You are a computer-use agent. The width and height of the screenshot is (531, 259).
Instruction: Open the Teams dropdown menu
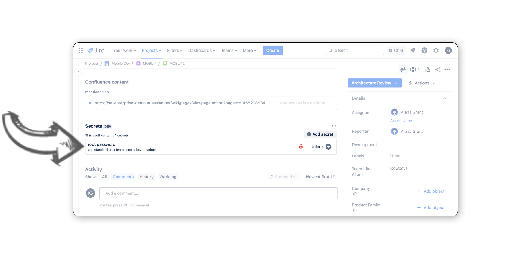229,50
